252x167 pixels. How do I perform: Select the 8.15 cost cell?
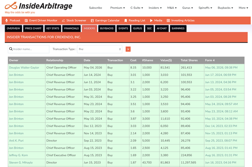click(135, 68)
